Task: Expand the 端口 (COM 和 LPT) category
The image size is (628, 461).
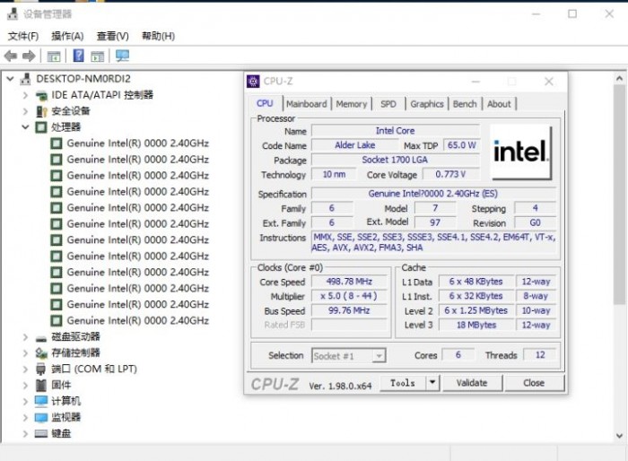Action: tap(25, 369)
